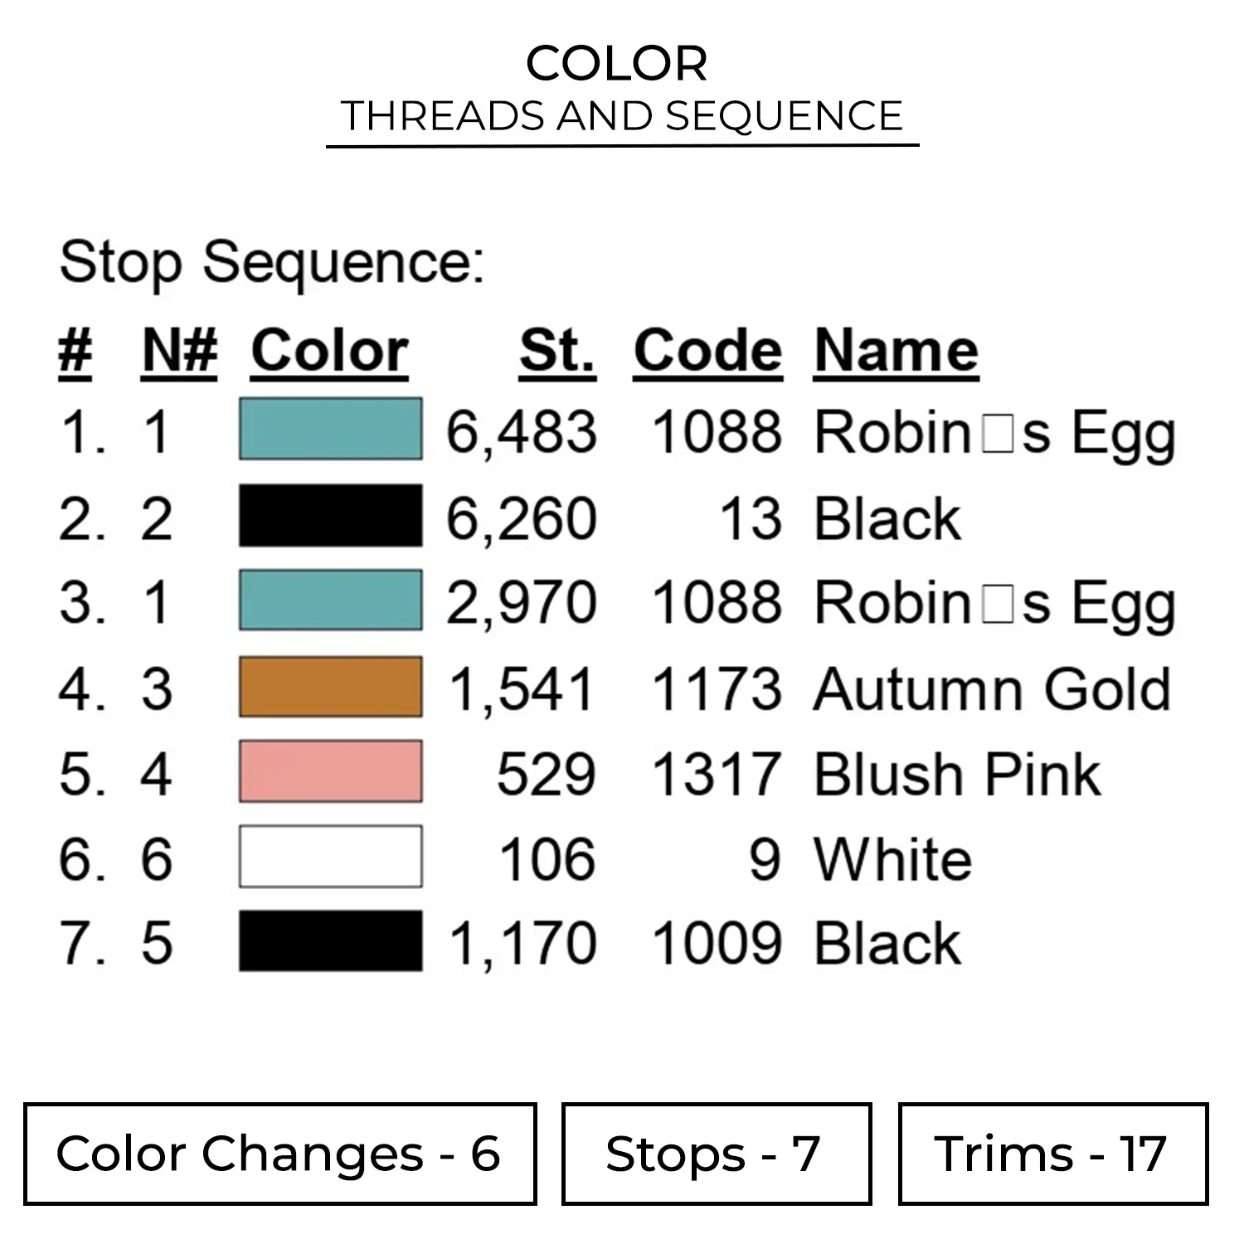Click the Blush Pink thread name
The height and width of the screenshot is (1244, 1244).
click(x=957, y=775)
